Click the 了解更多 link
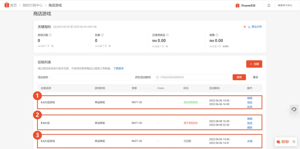The height and width of the screenshot is (149, 300). tap(119, 69)
